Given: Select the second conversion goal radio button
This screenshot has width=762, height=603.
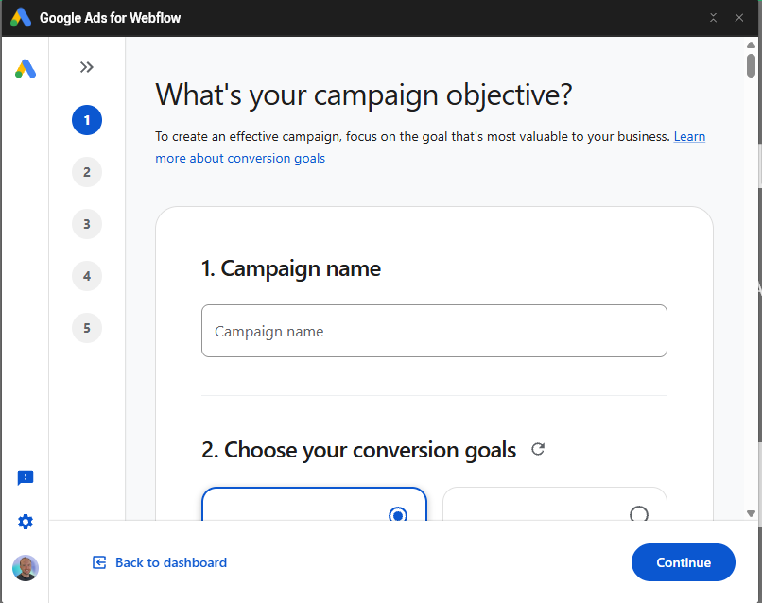Looking at the screenshot, I should (x=638, y=513).
